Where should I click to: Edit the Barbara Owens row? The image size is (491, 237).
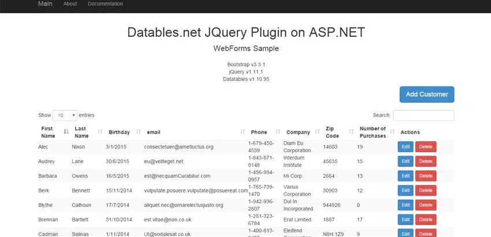click(406, 176)
